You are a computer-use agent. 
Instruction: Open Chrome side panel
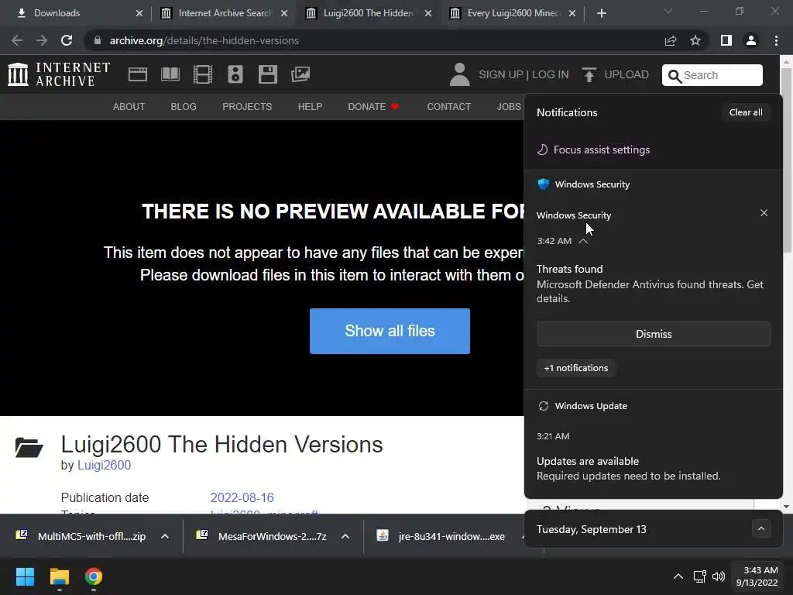tap(726, 40)
